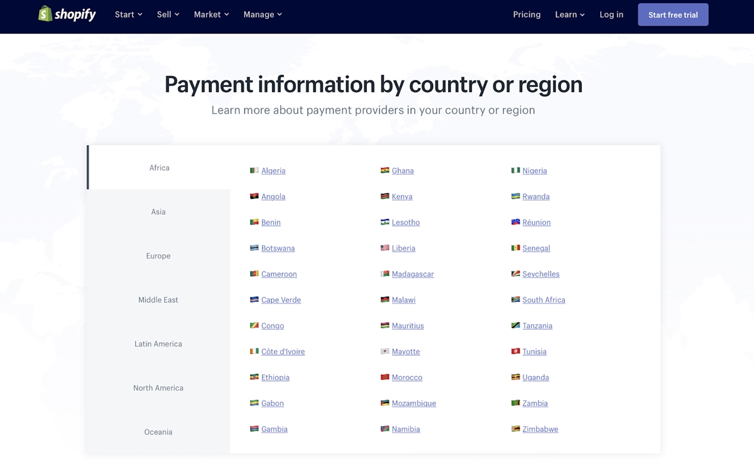
Task: Click the Kenya flag icon
Action: [385, 196]
